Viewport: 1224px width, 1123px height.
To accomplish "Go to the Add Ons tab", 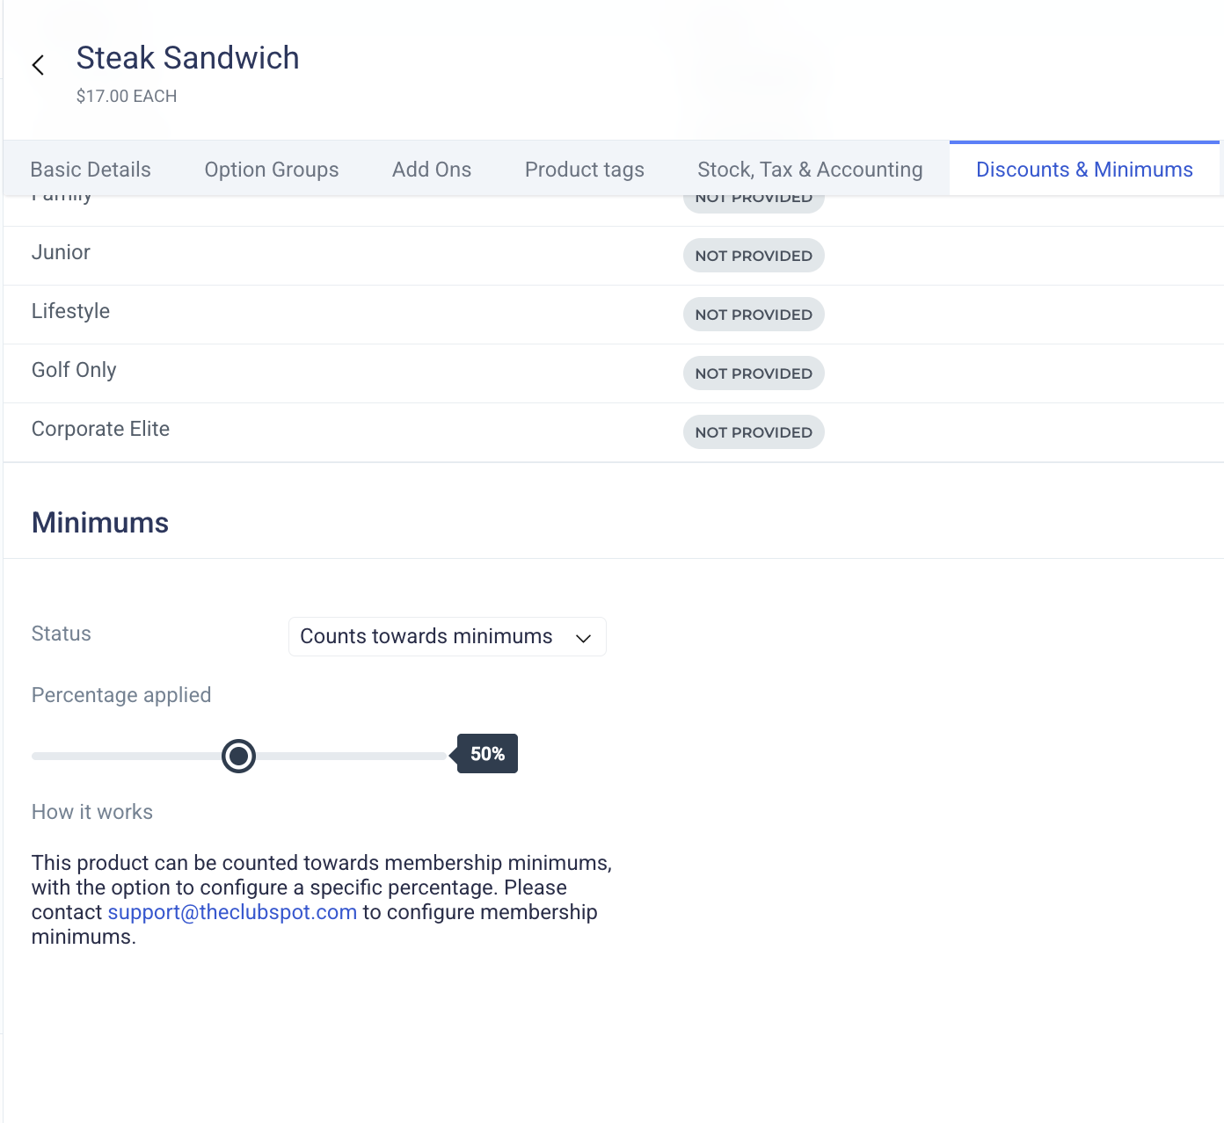I will click(x=432, y=170).
